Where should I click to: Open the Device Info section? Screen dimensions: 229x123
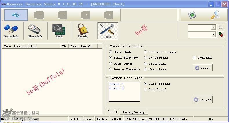click(x=11, y=31)
